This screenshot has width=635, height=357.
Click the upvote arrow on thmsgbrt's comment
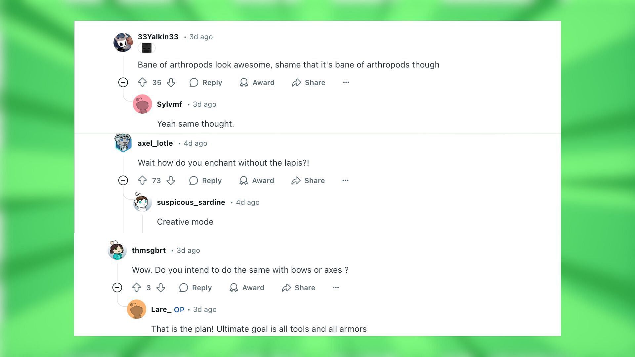pyautogui.click(x=137, y=288)
